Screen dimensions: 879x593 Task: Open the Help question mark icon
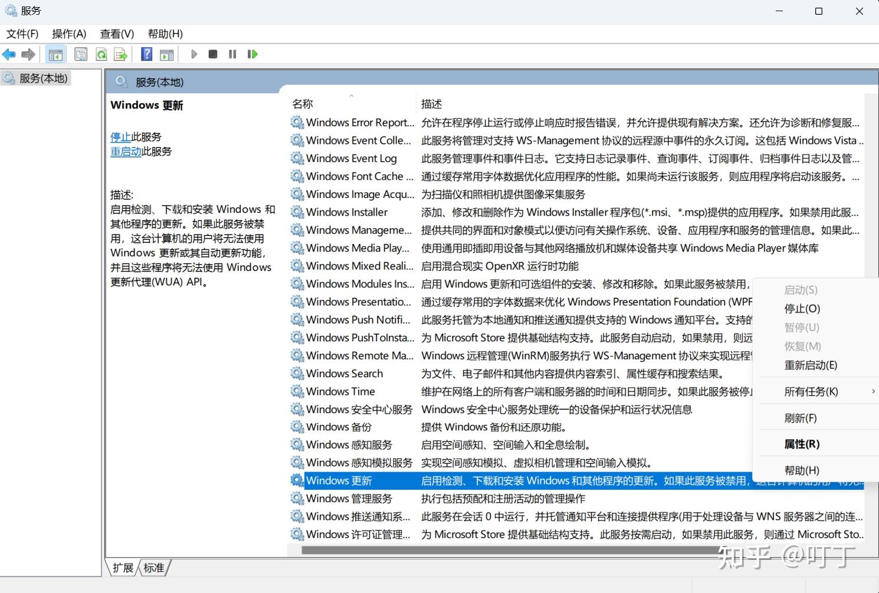[147, 55]
